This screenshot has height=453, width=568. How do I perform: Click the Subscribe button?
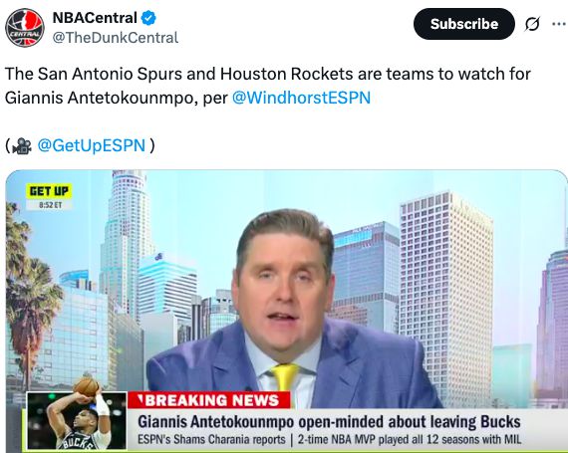pyautogui.click(x=464, y=24)
